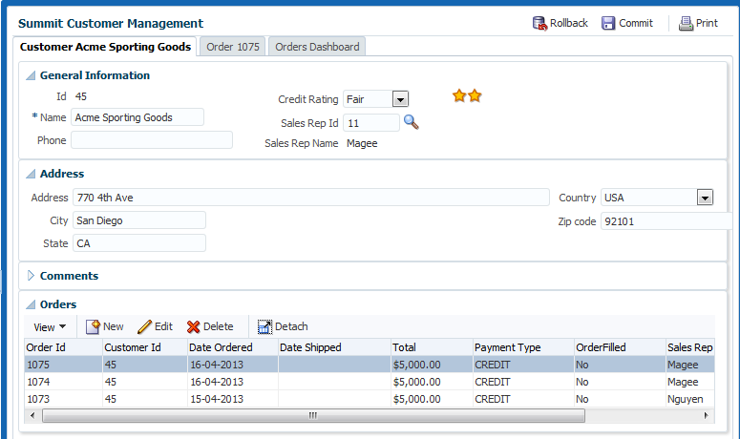
Task: Click the Commit button label
Action: (x=636, y=23)
